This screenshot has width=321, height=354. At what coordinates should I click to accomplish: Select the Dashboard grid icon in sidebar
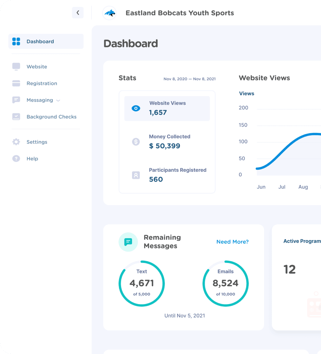[16, 41]
